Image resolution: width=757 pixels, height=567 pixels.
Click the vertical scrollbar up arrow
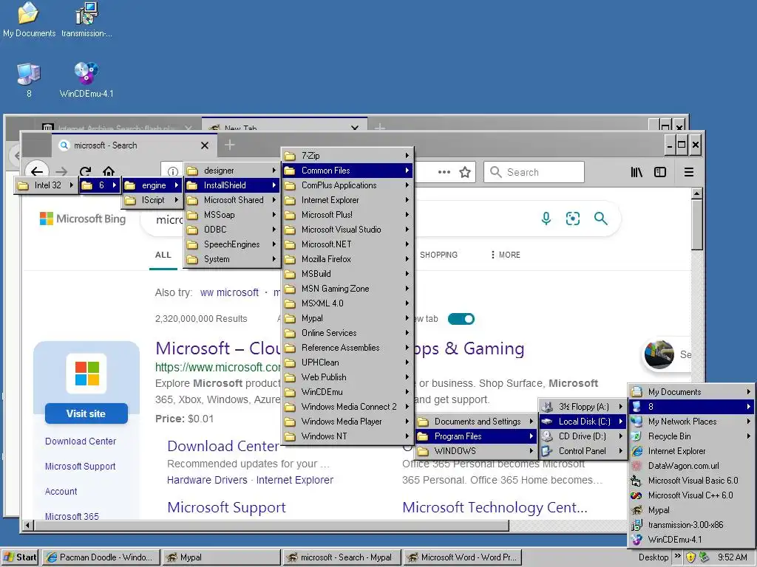[x=696, y=194]
